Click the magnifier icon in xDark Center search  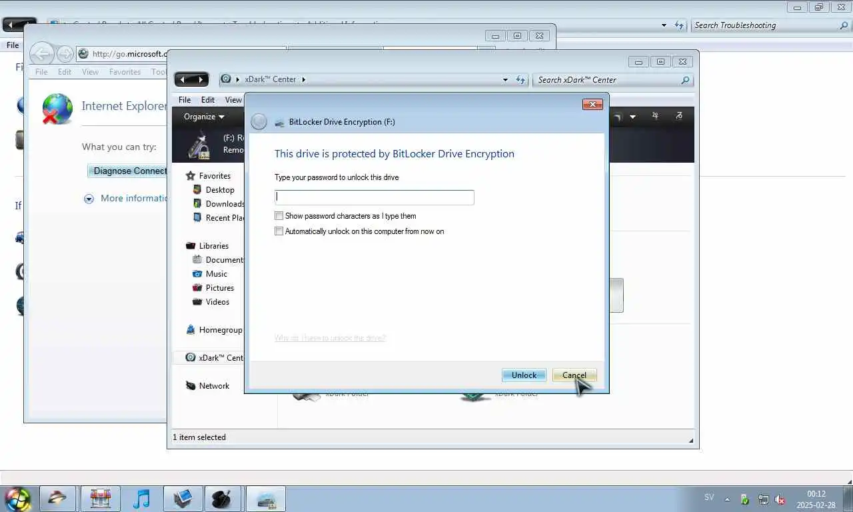click(685, 80)
